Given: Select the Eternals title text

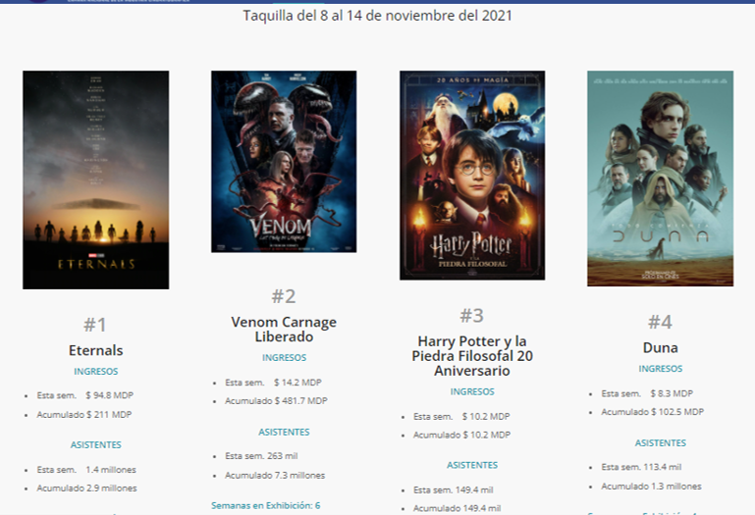Looking at the screenshot, I should (x=96, y=350).
